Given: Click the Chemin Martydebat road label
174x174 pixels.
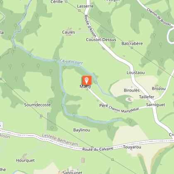Looking at the screenshot, I should point(124,110).
